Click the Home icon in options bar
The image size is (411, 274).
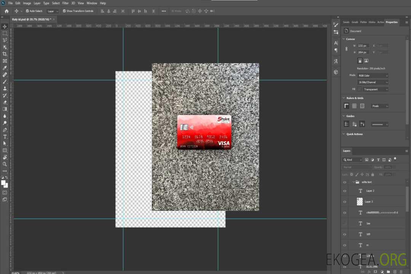coord(6,11)
